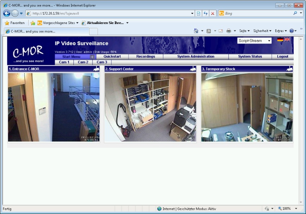Click the Help question mark icon
Screen dimensions: 306x214
291,31
